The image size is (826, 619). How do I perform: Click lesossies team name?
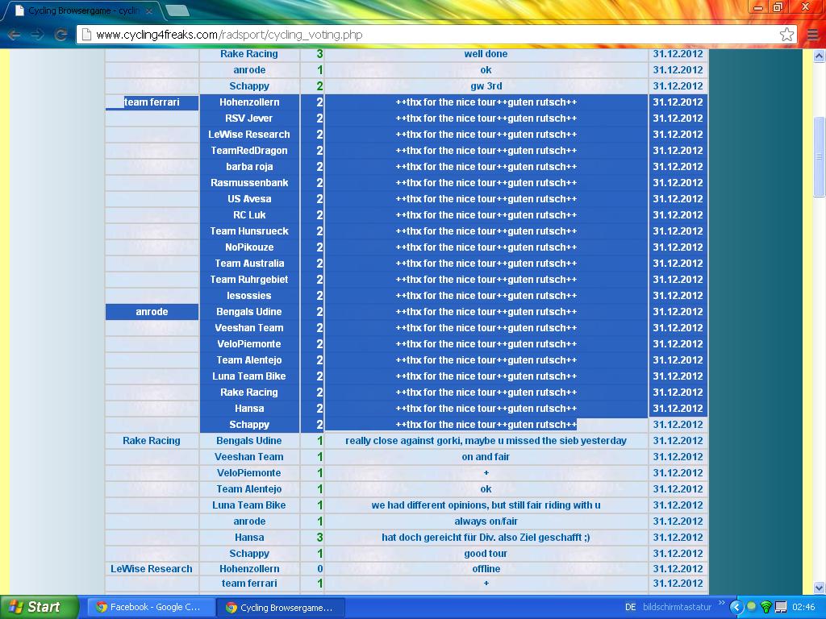pyautogui.click(x=249, y=296)
